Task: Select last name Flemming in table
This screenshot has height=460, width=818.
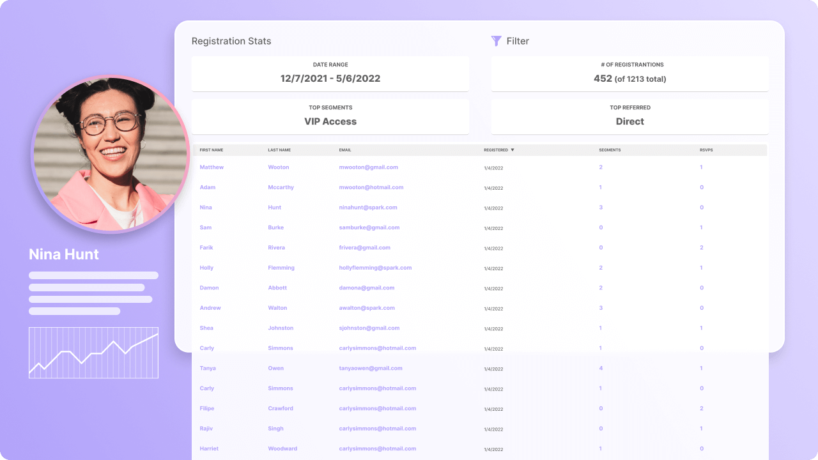Action: tap(281, 268)
